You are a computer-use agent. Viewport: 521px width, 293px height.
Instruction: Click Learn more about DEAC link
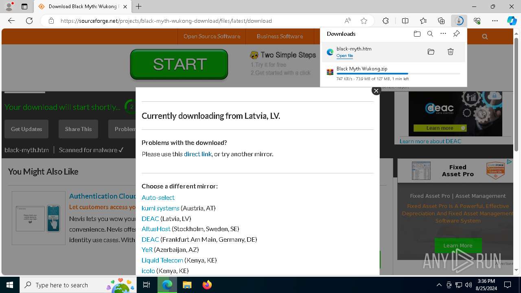tap(430, 141)
